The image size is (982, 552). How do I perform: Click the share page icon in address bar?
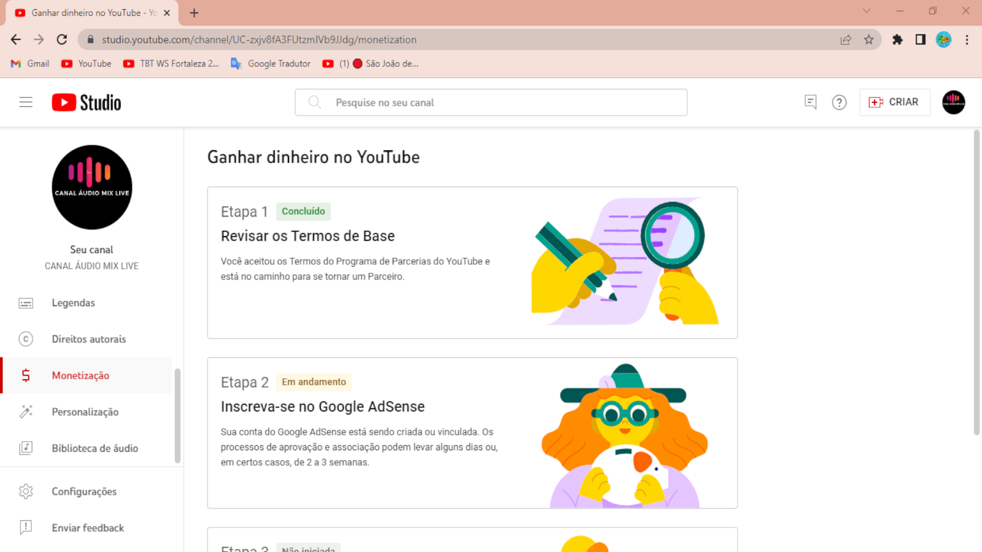coord(846,40)
